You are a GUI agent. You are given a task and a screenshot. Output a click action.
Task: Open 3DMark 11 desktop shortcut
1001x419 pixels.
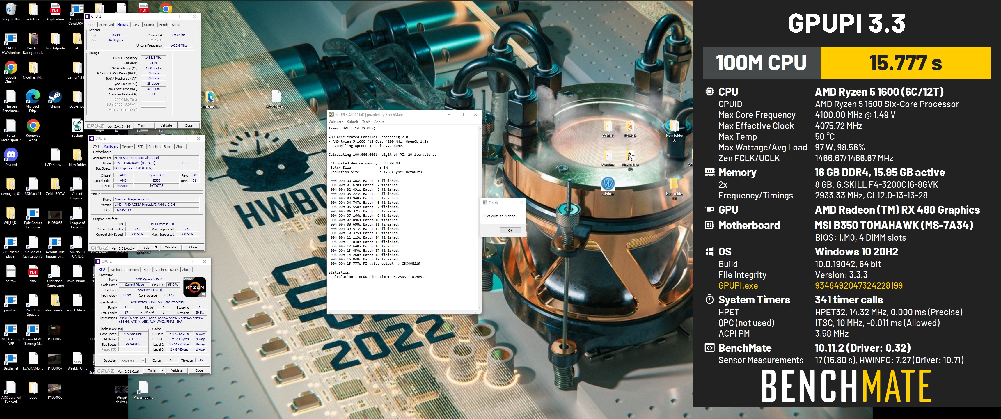pos(33,187)
